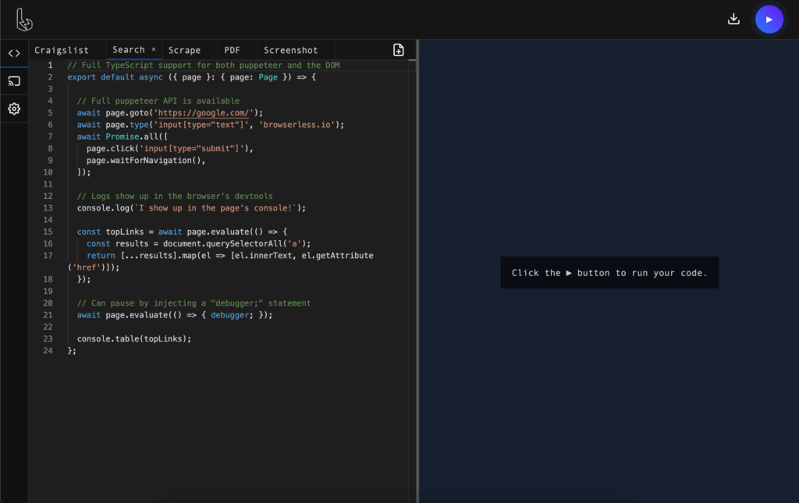Open the live session view from the sidebar
The height and width of the screenshot is (503, 799).
[14, 80]
